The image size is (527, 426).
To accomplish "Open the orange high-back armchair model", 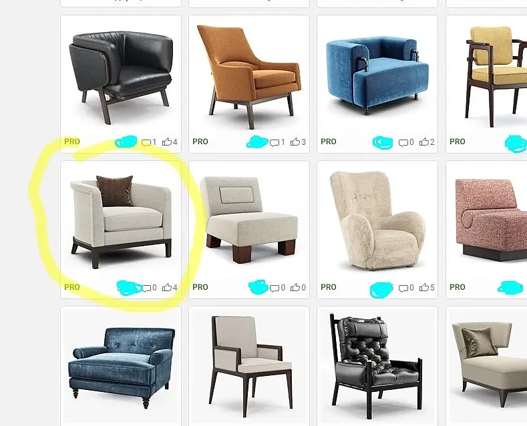I will click(x=249, y=77).
